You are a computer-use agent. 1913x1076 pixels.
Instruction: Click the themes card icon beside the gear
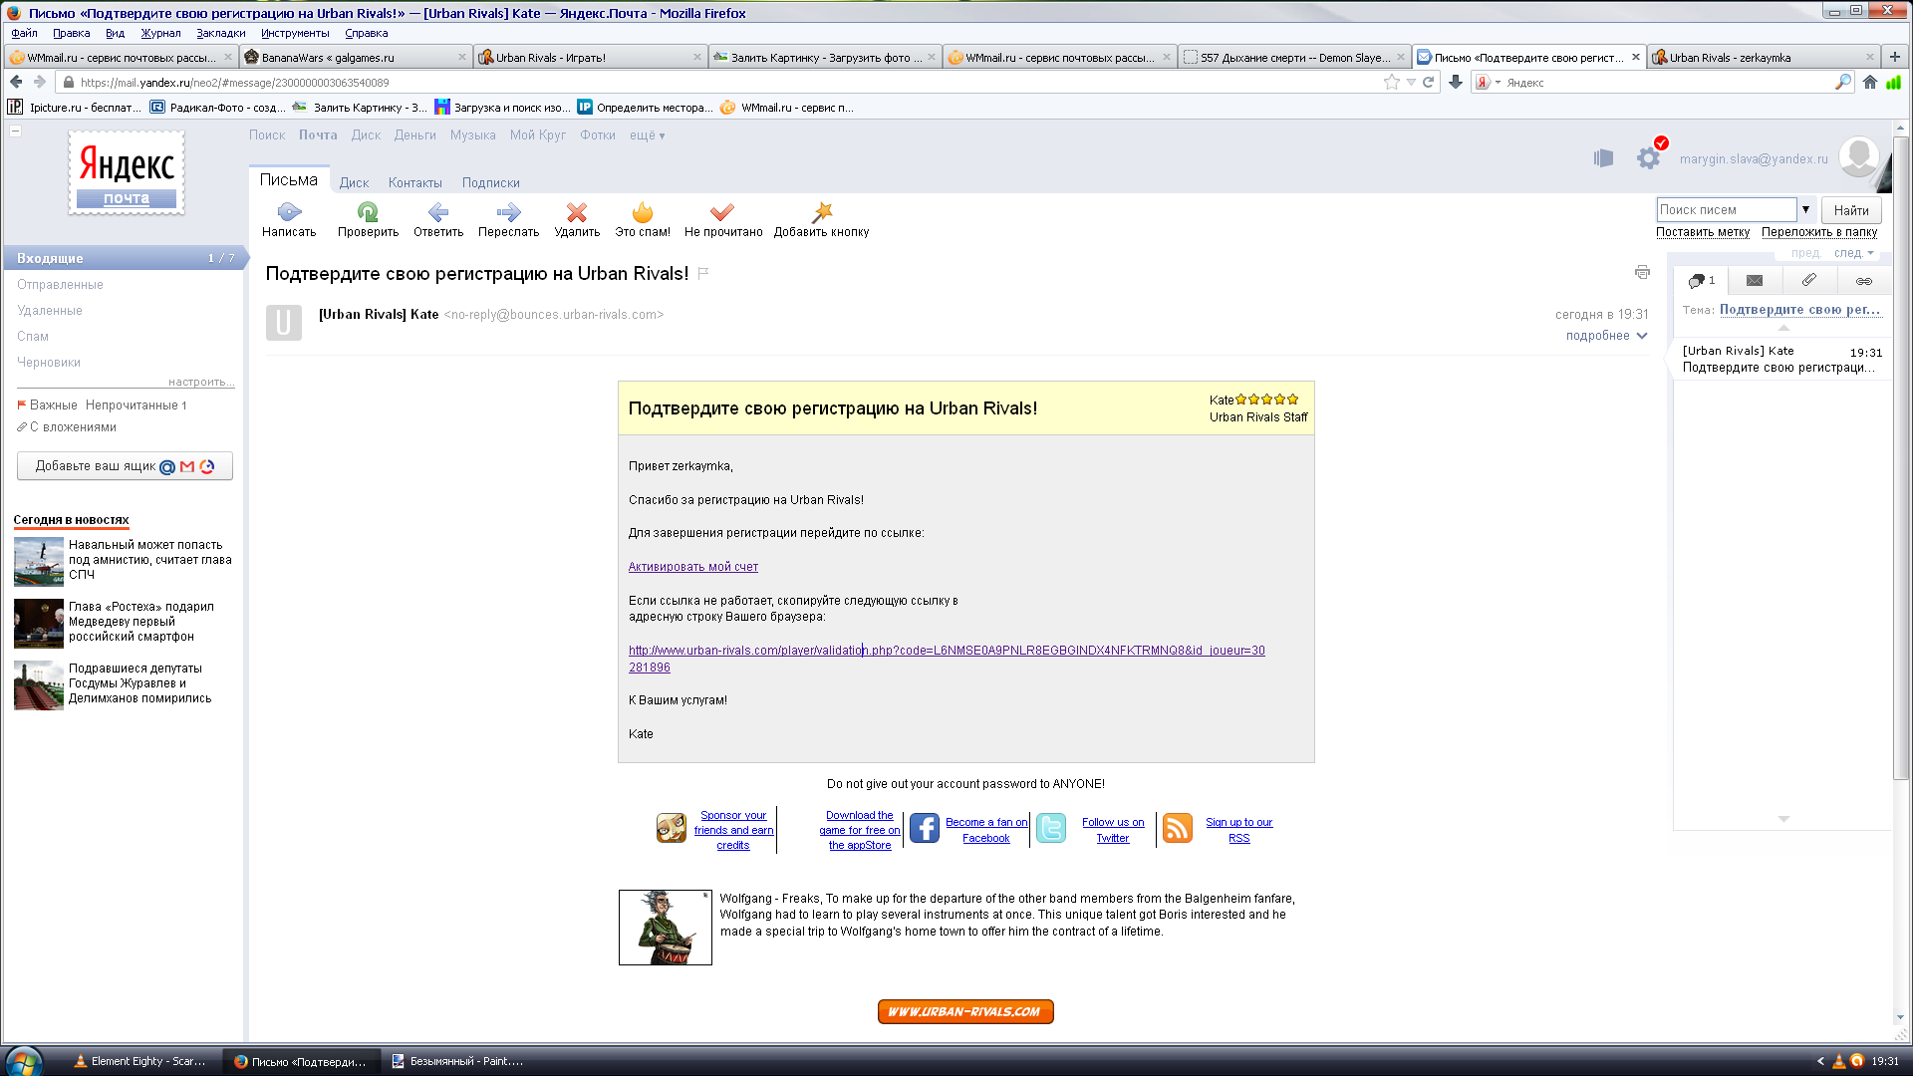[x=1603, y=158]
